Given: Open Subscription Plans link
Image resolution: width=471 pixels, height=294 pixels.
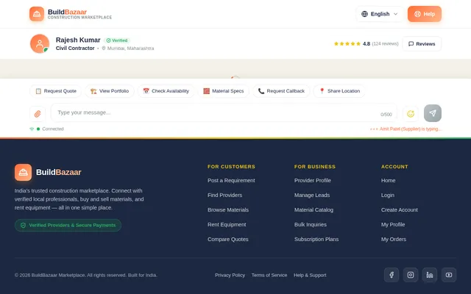Looking at the screenshot, I should click(x=316, y=239).
